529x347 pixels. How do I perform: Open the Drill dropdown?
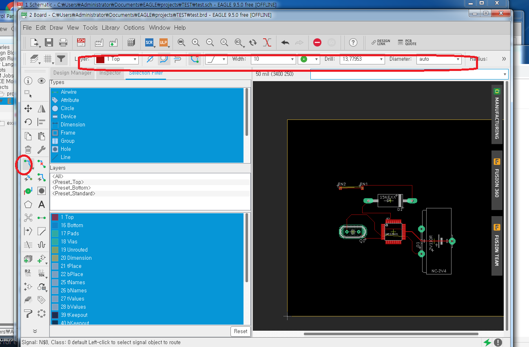coord(362,59)
